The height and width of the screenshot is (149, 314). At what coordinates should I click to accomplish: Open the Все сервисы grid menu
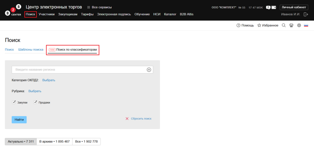click(x=100, y=7)
